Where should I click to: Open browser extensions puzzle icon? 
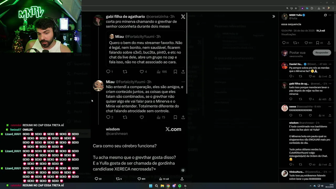tap(312, 8)
